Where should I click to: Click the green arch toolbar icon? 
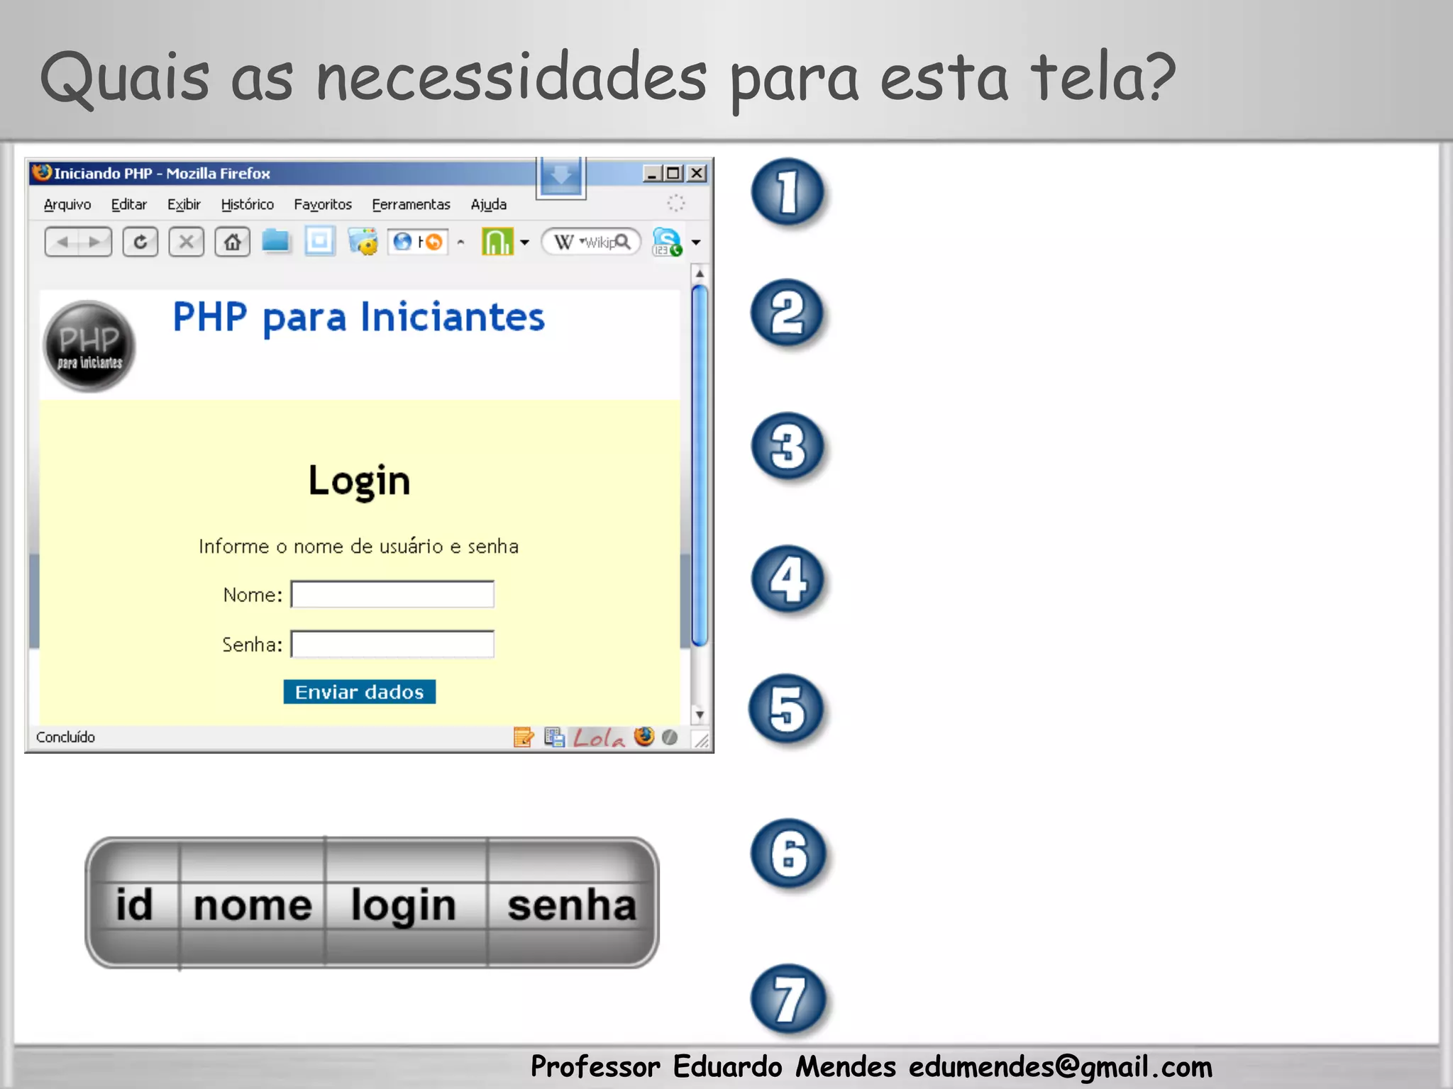(x=497, y=241)
